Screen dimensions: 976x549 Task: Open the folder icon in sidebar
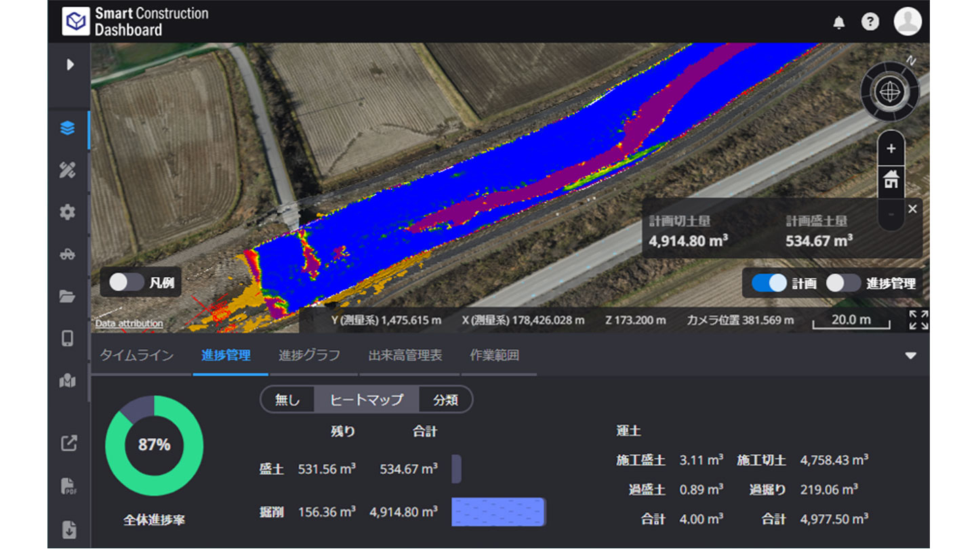67,296
